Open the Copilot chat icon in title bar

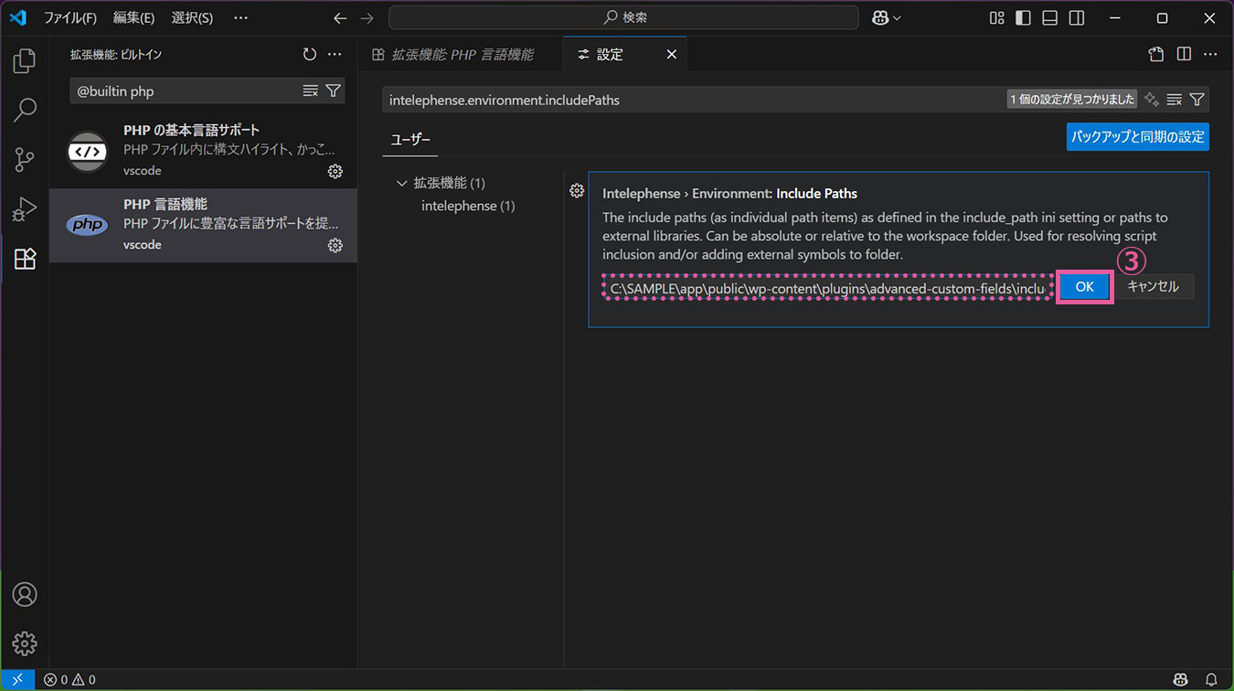click(x=881, y=18)
